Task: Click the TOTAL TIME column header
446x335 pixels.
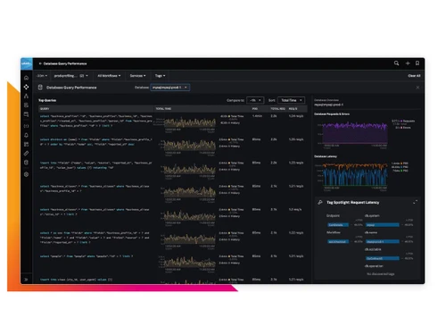Action: [163, 109]
